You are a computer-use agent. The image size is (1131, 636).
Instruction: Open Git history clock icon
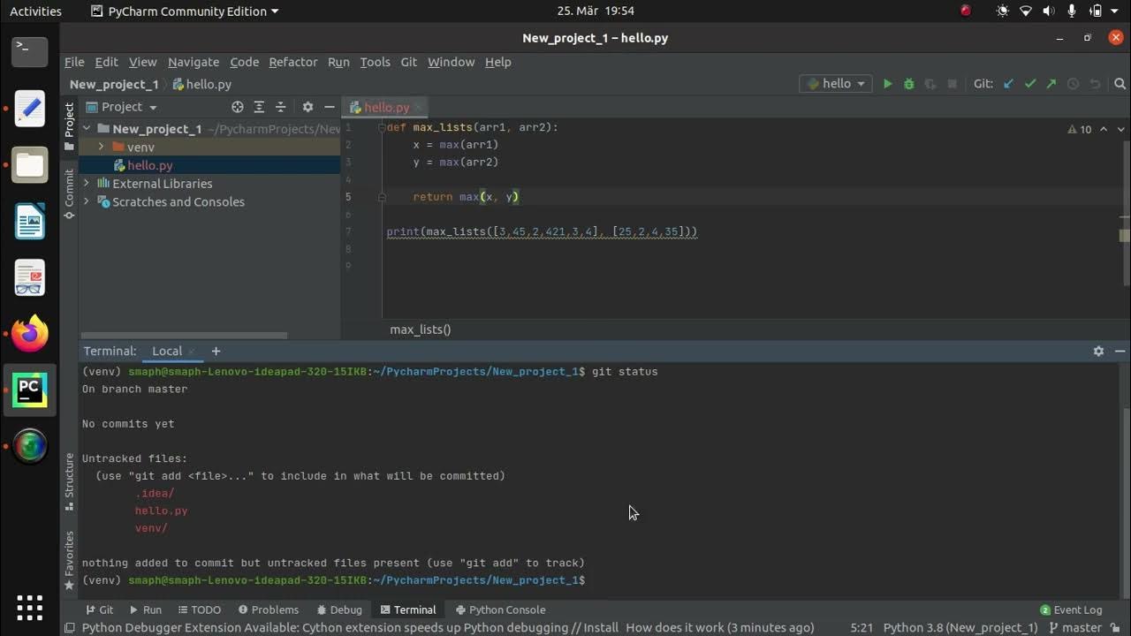(1074, 84)
